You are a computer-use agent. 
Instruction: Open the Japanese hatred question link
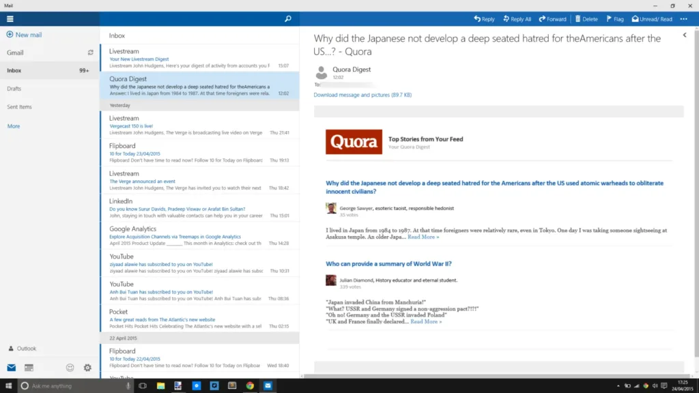[x=494, y=187]
